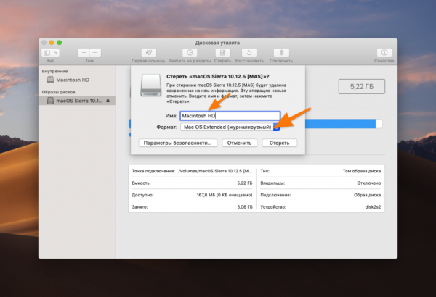Image resolution: width=436 pixels, height=297 pixels.
Task: Add a volume with plus button
Action: (84, 52)
